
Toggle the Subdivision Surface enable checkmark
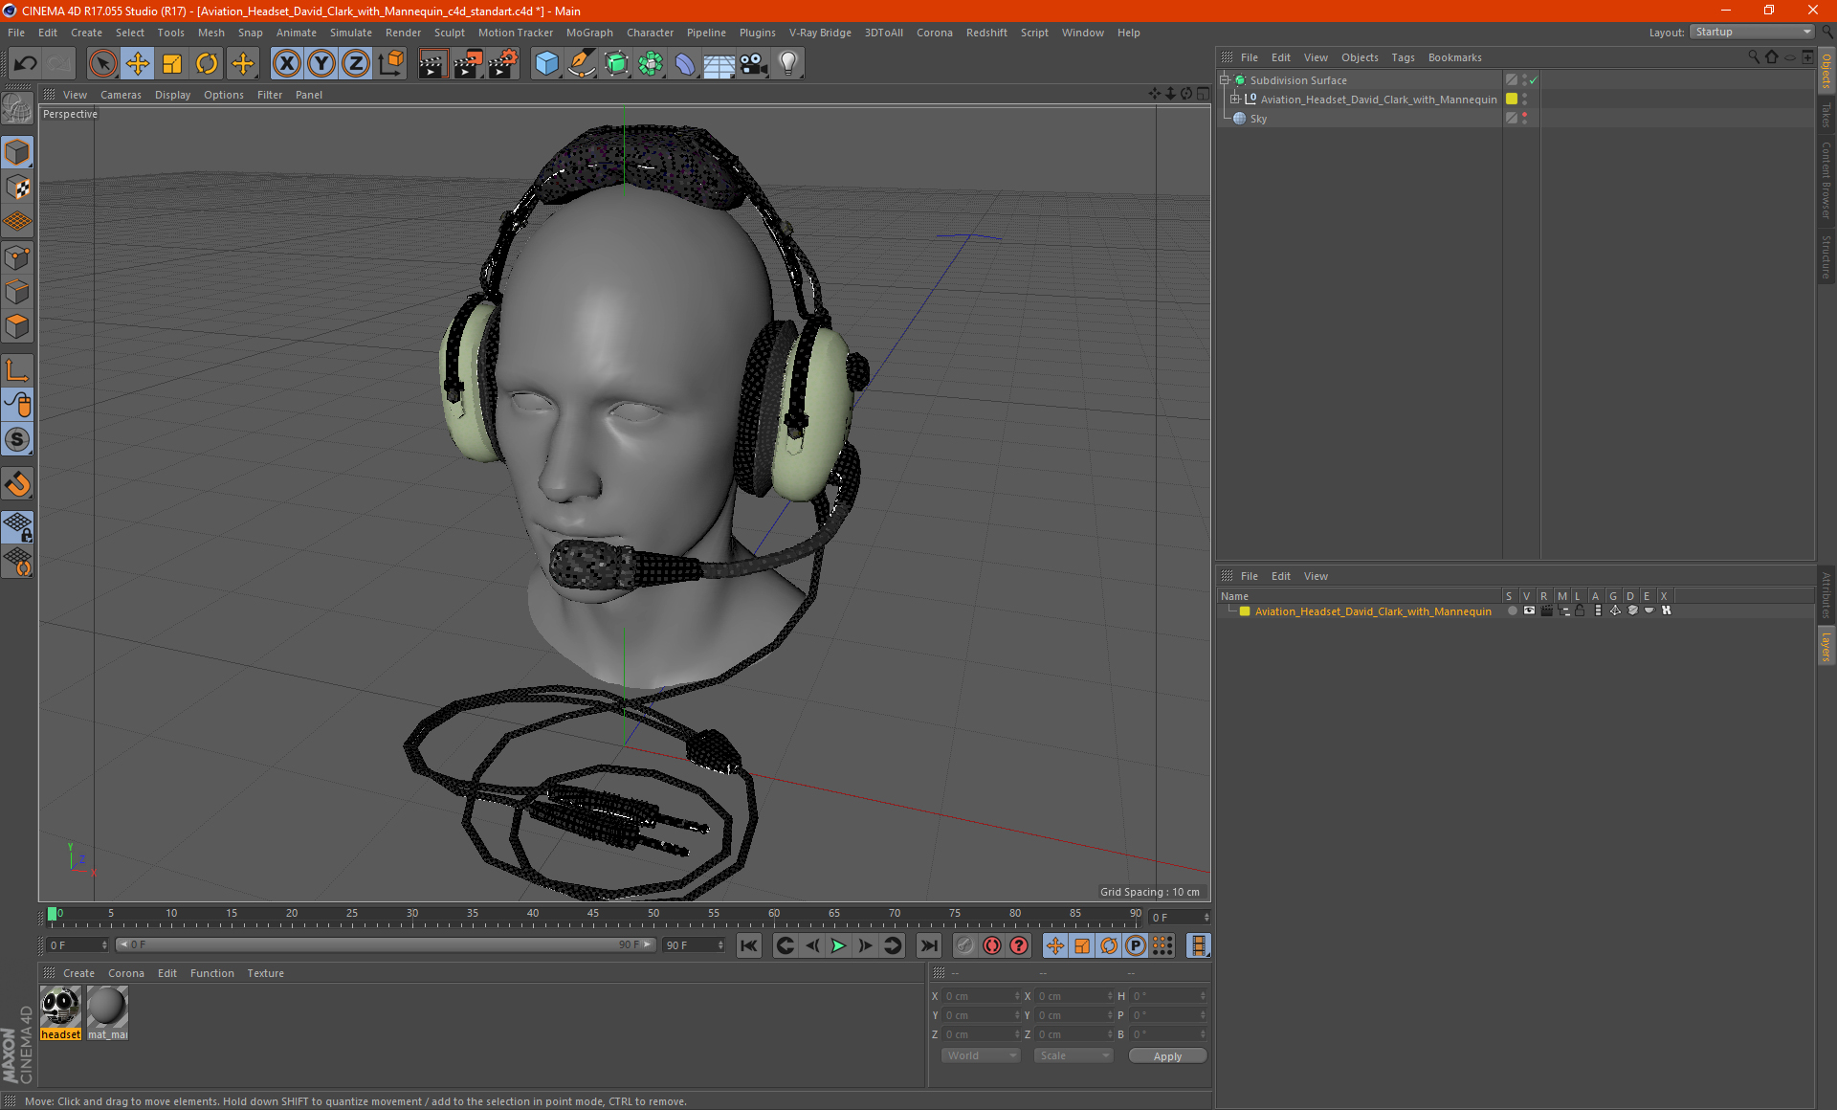coord(1534,80)
